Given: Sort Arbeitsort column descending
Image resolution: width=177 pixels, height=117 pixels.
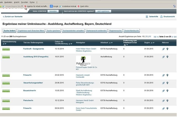Looking at the screenshot, I should tap(112, 43).
